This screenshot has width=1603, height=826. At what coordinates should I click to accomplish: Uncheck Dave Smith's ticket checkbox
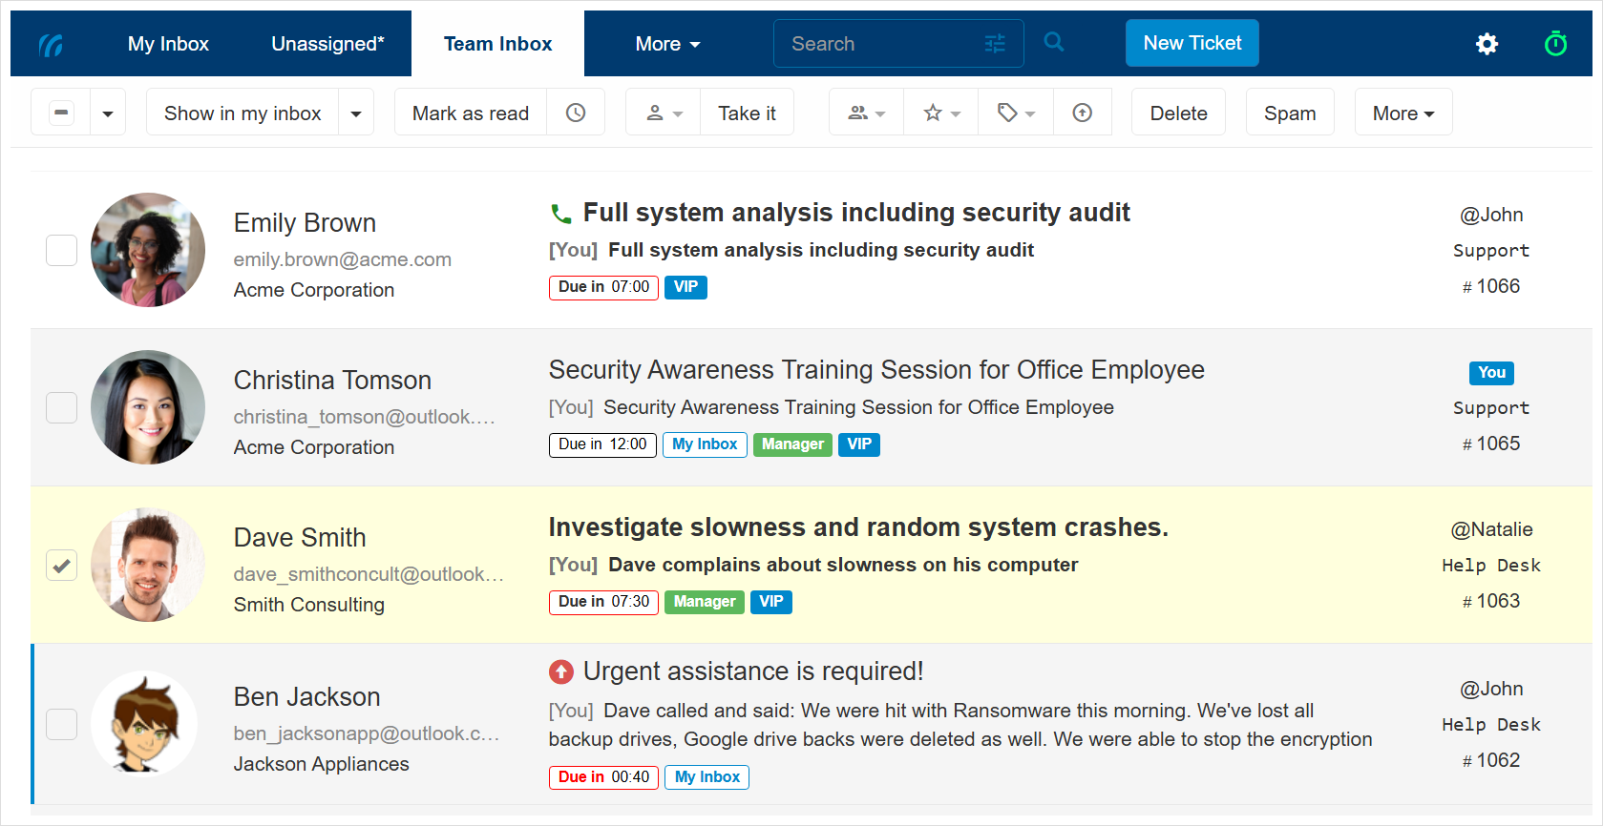[x=62, y=566]
